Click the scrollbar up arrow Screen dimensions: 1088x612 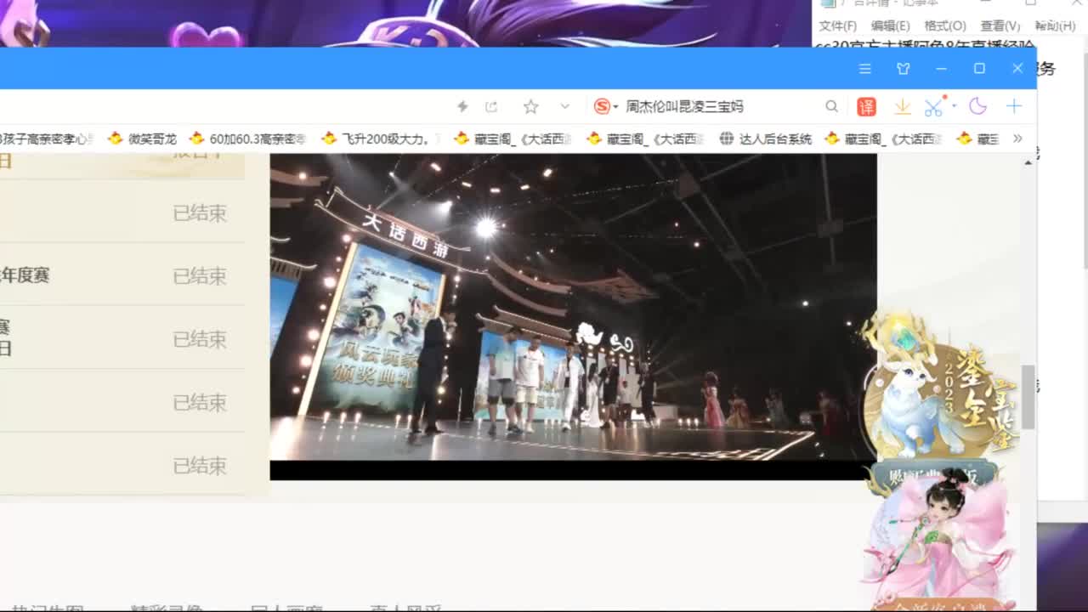pyautogui.click(x=1028, y=161)
